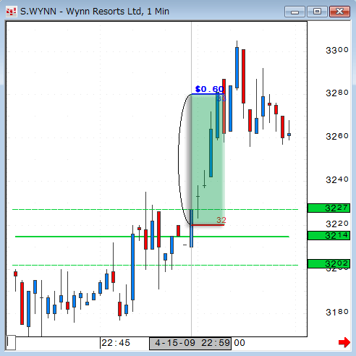Screen dimensions: 356x356
Task: Click the red scroll-right arrow icon
Action: click(x=344, y=342)
